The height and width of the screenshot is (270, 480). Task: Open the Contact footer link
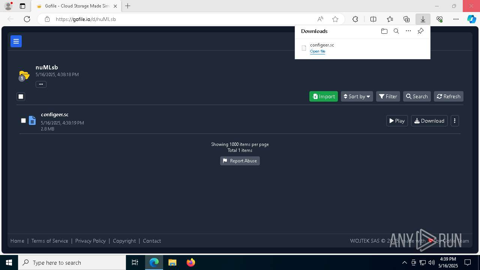point(152,241)
